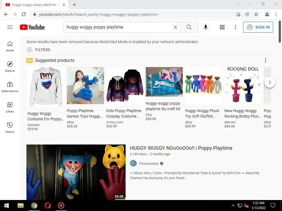Open the YouTube hamburger guide menu
Viewport: 282px width, 211px height.
point(10,27)
